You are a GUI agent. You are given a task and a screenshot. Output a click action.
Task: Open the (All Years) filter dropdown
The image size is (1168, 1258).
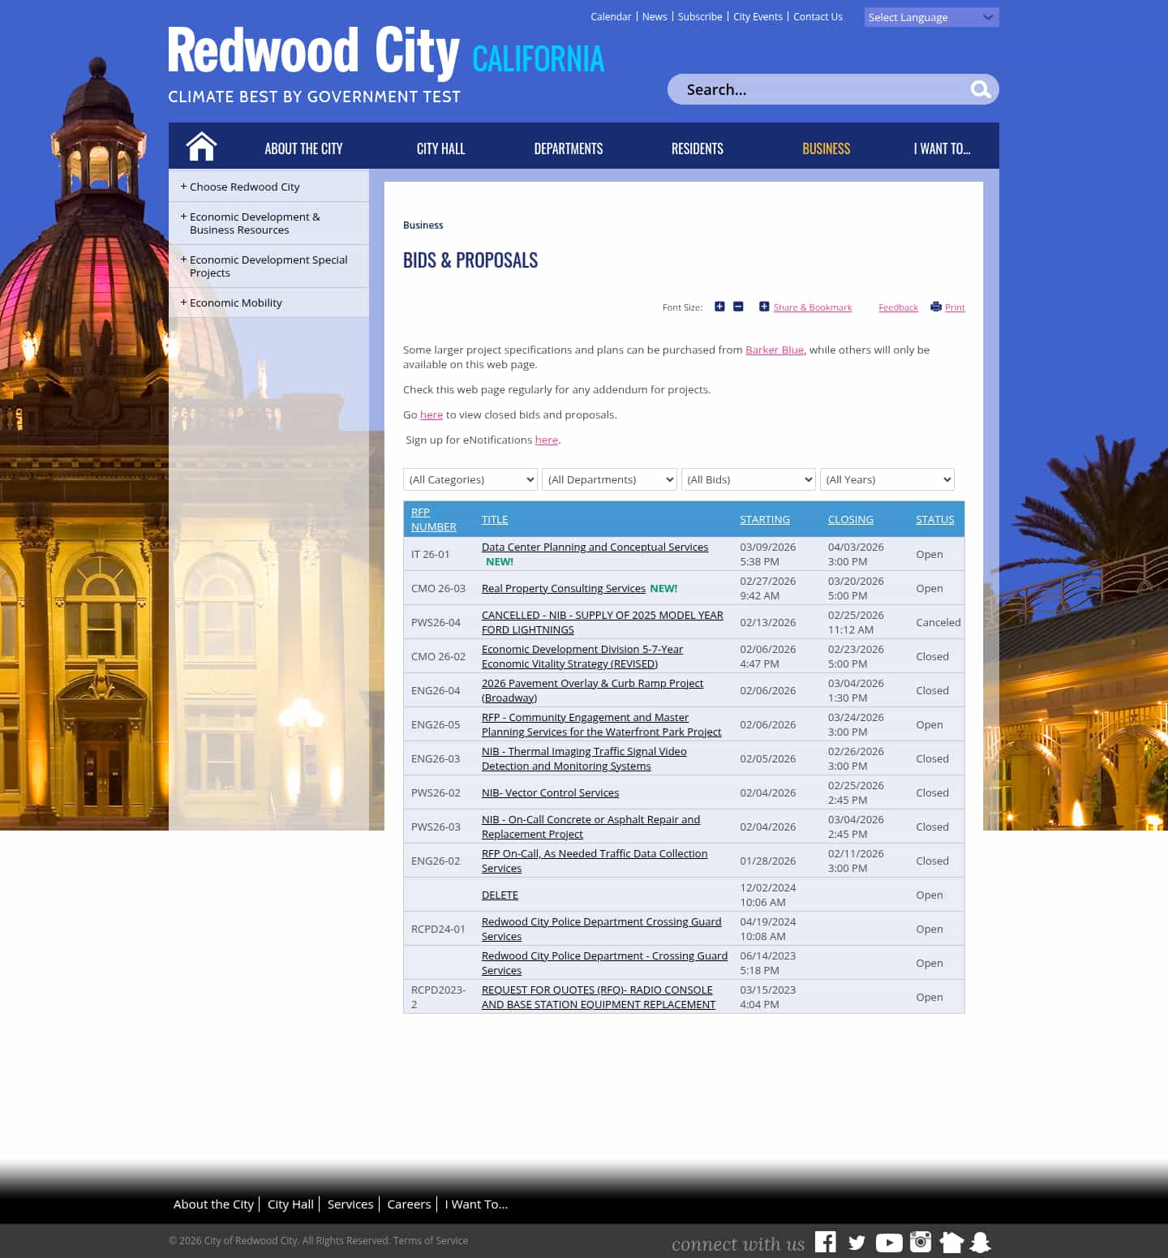pos(887,479)
